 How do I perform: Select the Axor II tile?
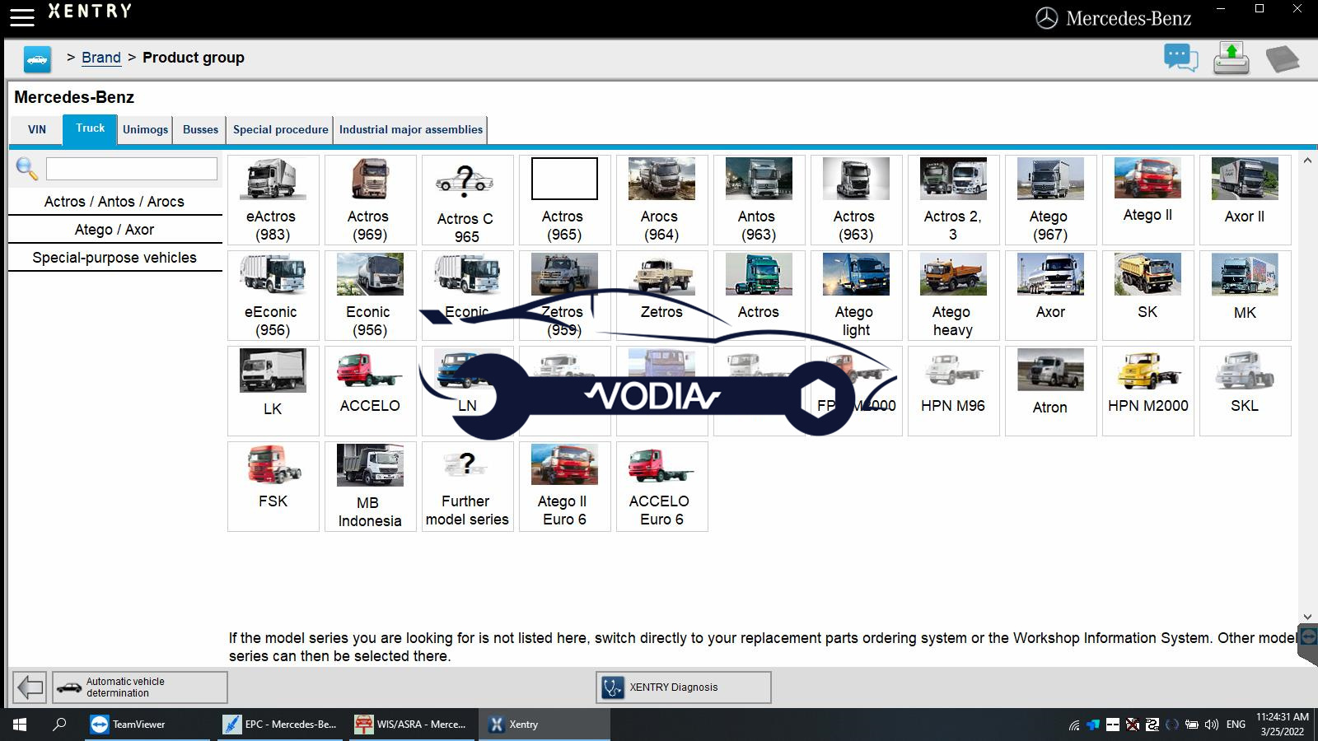pos(1246,200)
